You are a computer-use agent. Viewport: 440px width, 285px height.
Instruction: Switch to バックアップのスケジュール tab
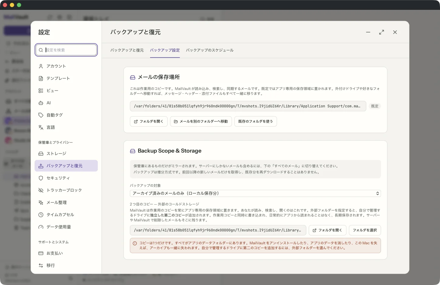(x=210, y=50)
